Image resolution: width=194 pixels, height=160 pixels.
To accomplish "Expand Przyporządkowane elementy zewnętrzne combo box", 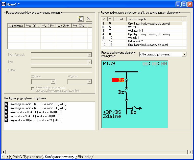I will click(x=184, y=54).
